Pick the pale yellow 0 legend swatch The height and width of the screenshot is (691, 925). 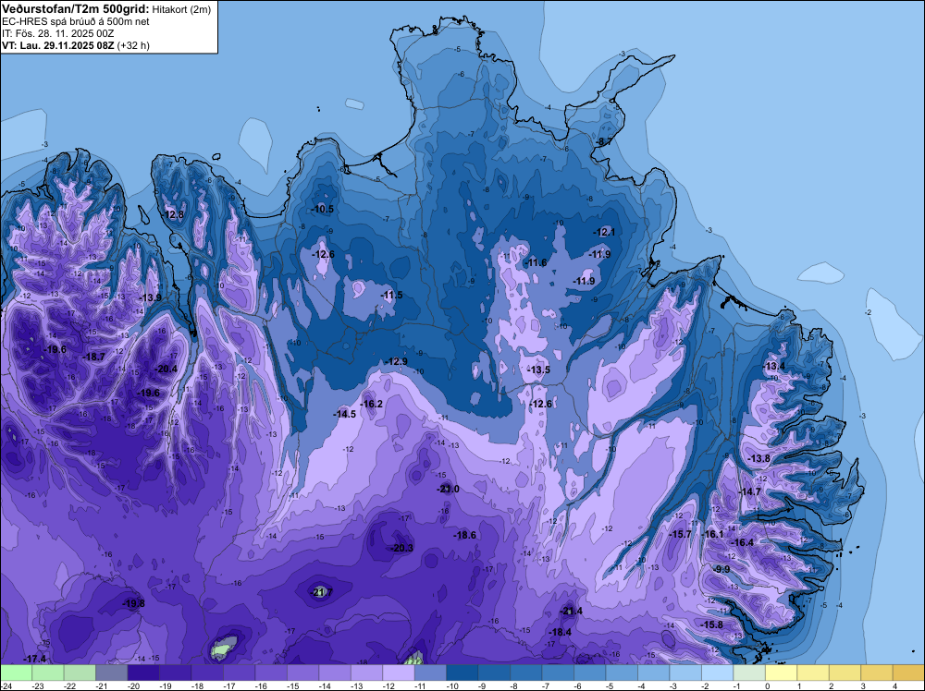(781, 673)
